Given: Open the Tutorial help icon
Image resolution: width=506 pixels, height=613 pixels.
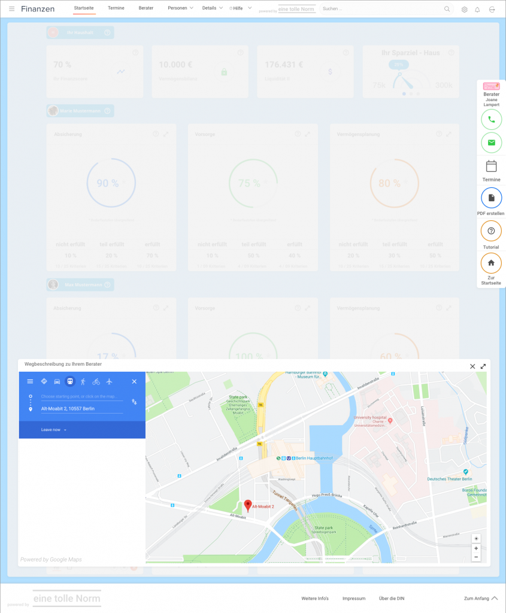Looking at the screenshot, I should pos(491,231).
